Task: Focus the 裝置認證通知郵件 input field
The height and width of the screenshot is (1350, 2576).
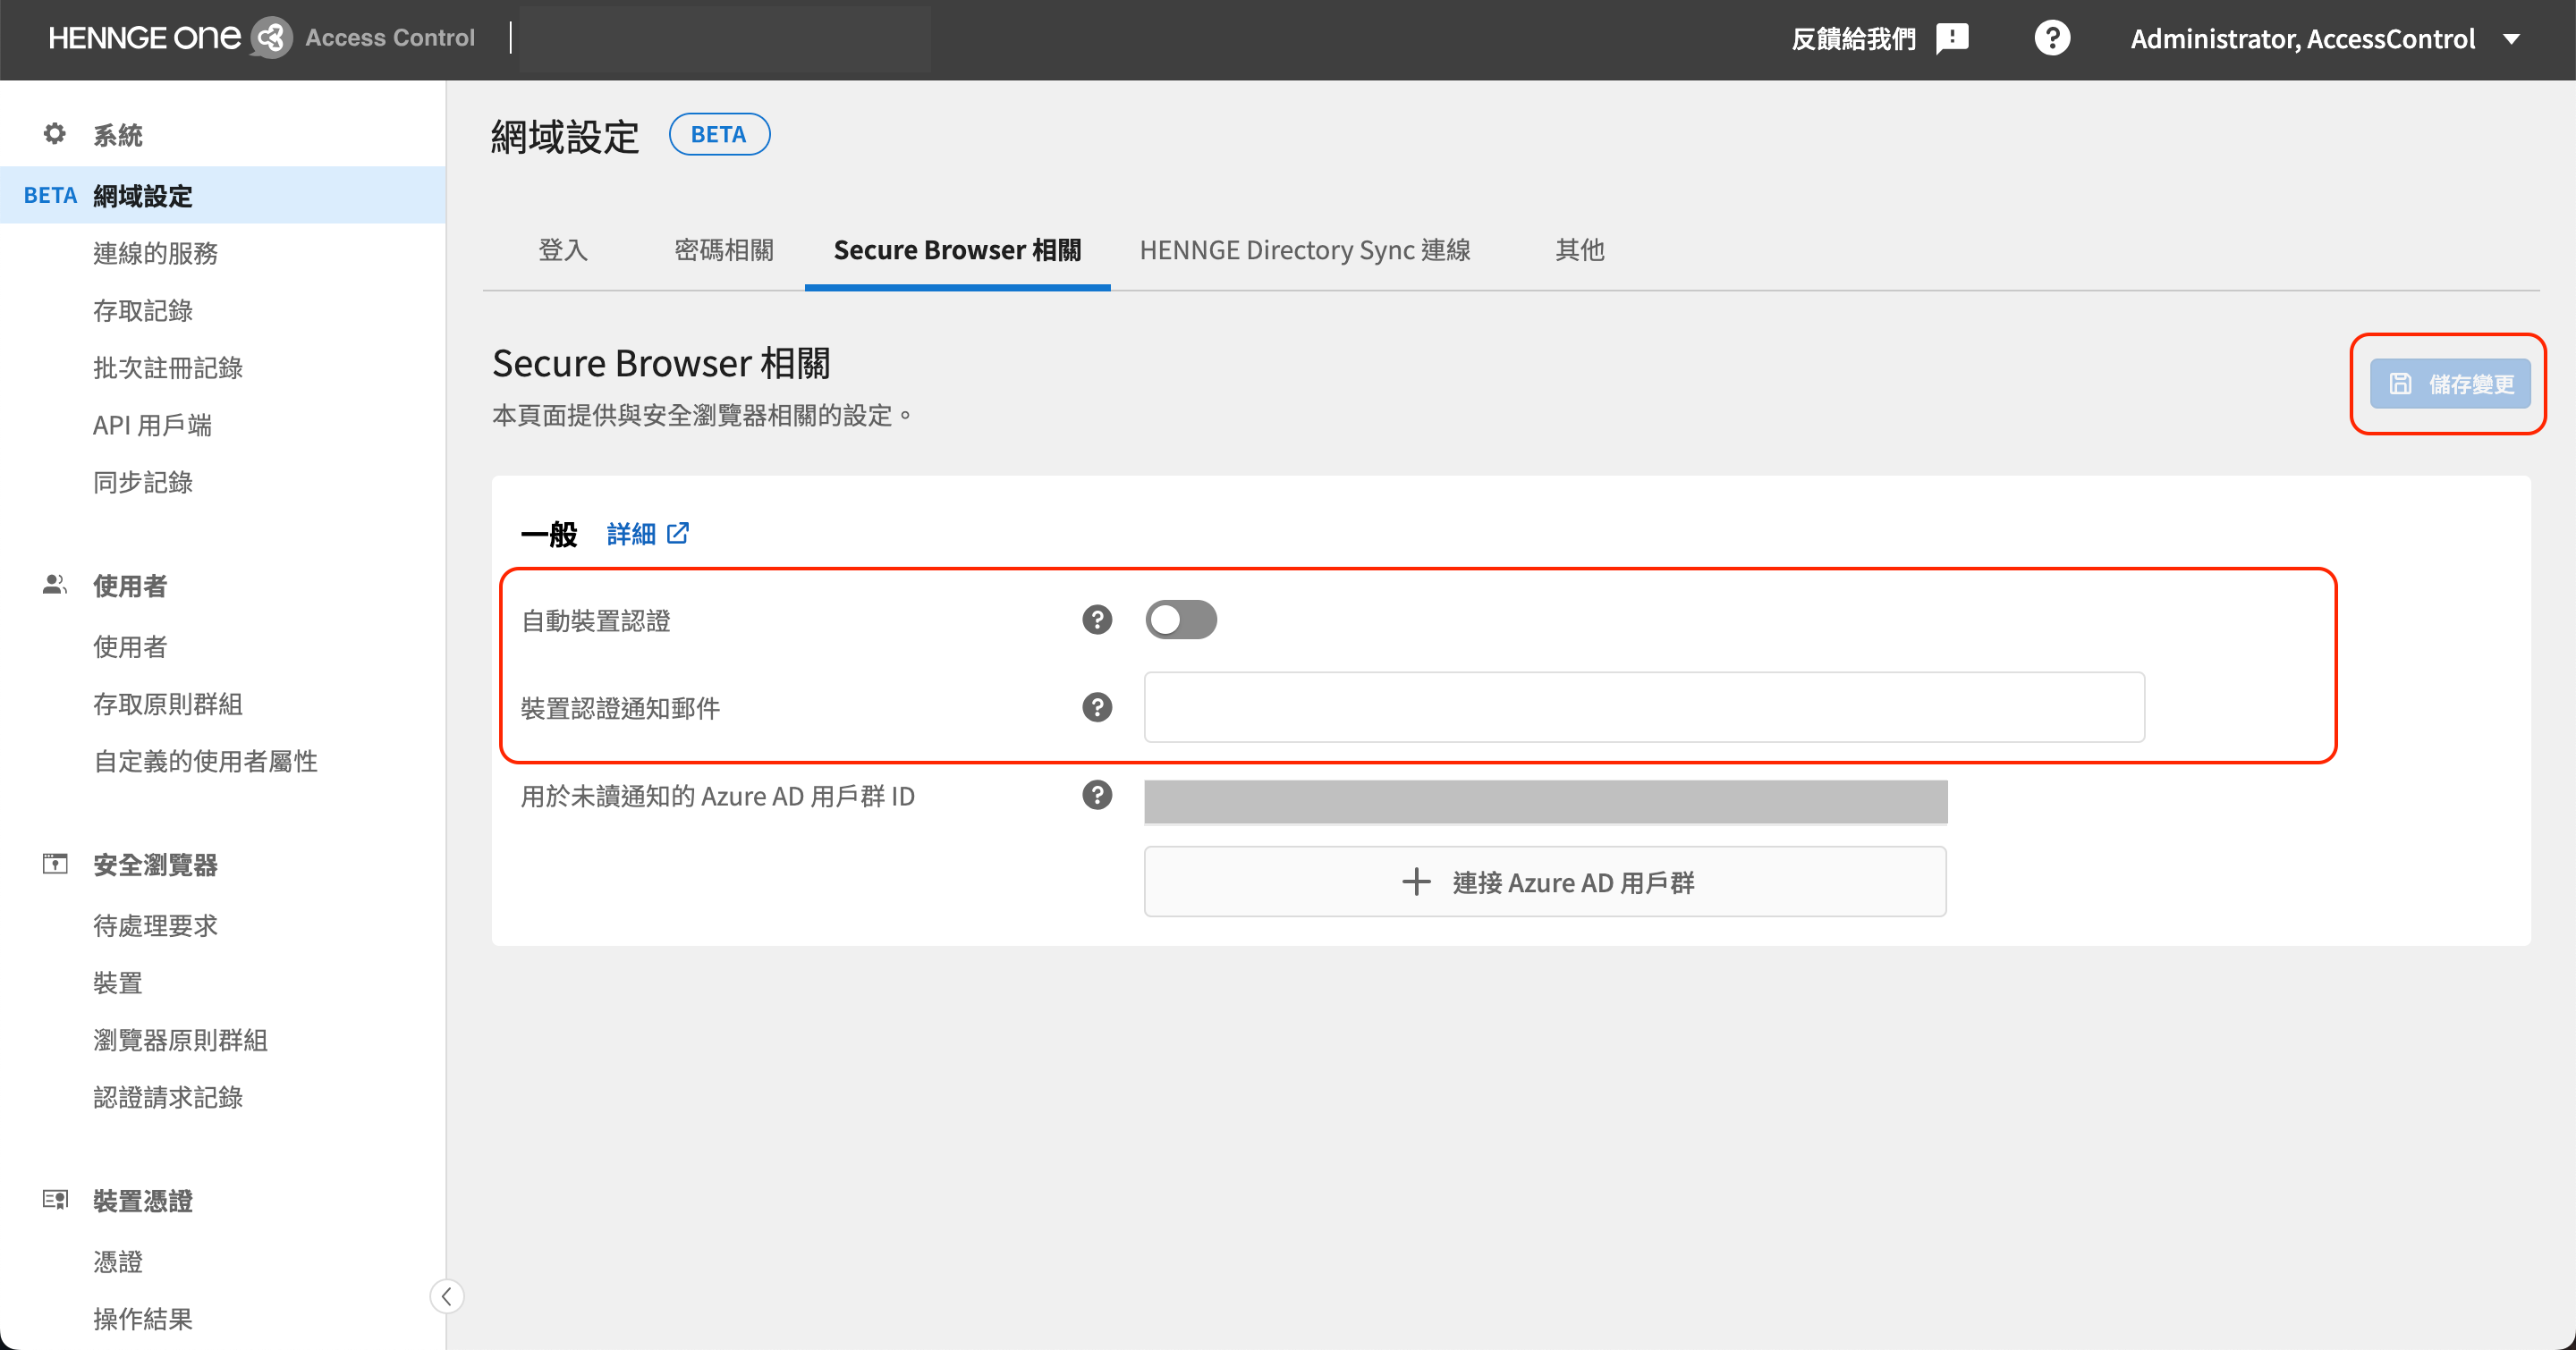Action: tap(1644, 707)
